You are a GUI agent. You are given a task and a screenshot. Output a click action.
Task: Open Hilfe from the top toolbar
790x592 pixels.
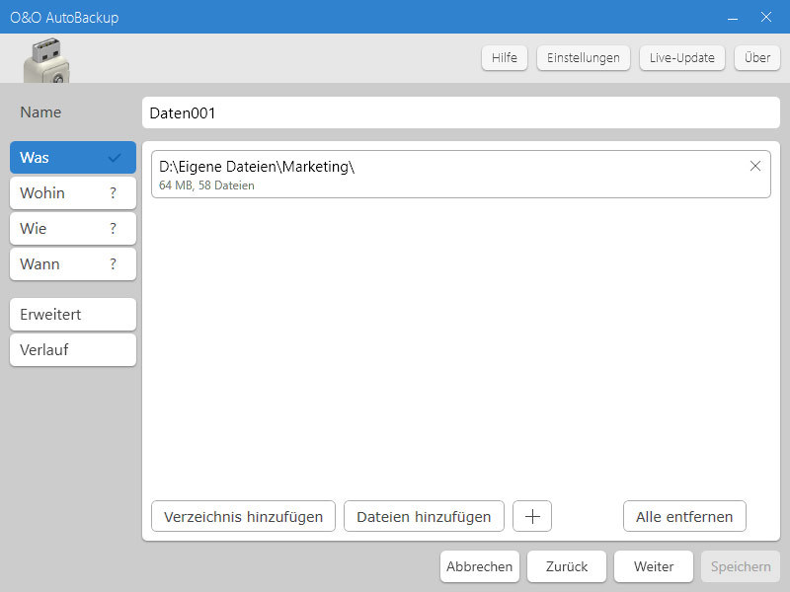(x=505, y=57)
